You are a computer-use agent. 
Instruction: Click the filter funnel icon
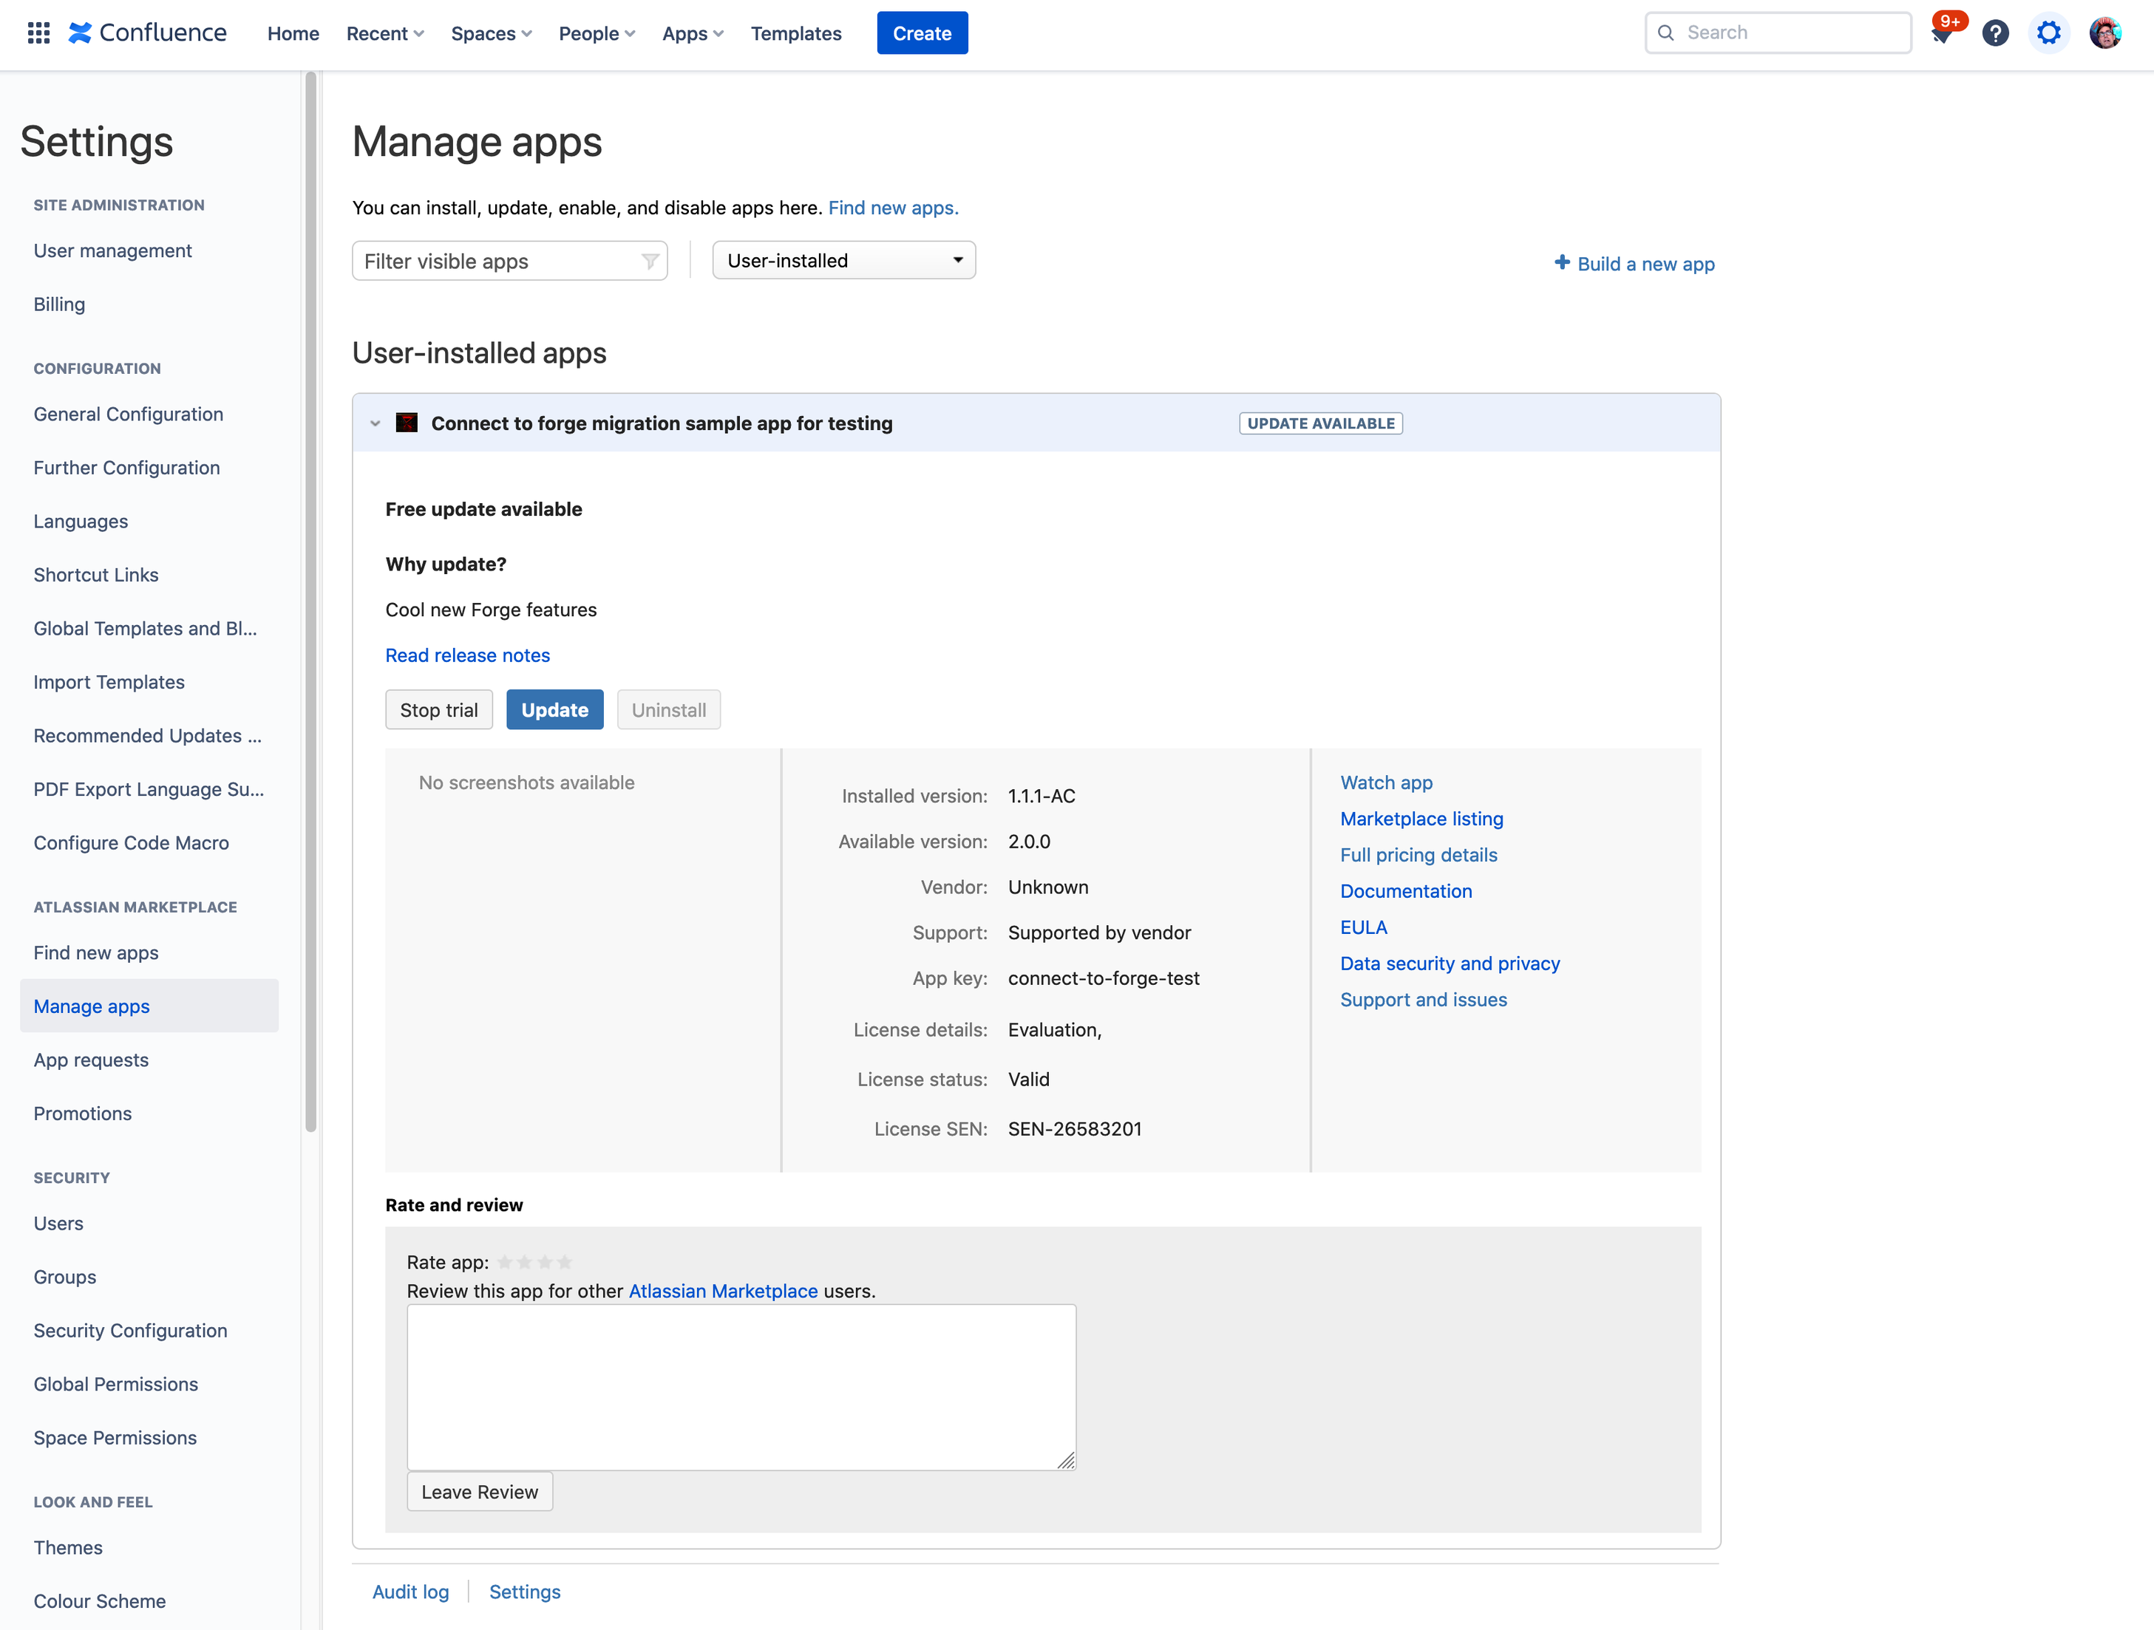point(650,261)
